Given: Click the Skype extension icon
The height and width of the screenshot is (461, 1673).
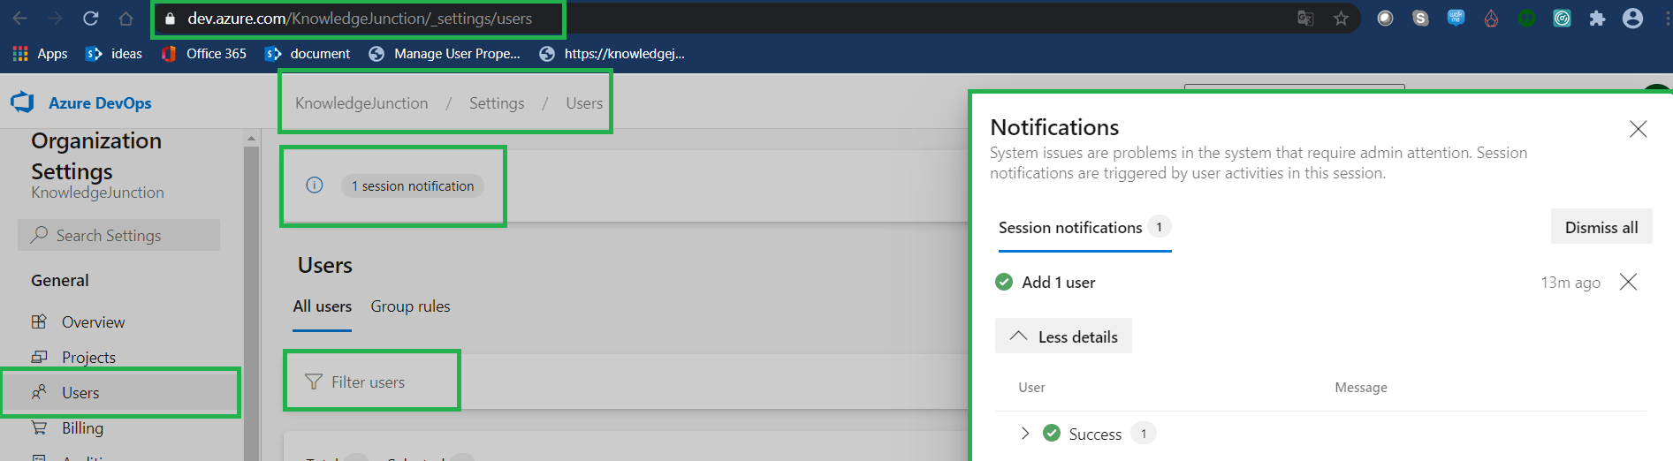Looking at the screenshot, I should pos(1420,19).
